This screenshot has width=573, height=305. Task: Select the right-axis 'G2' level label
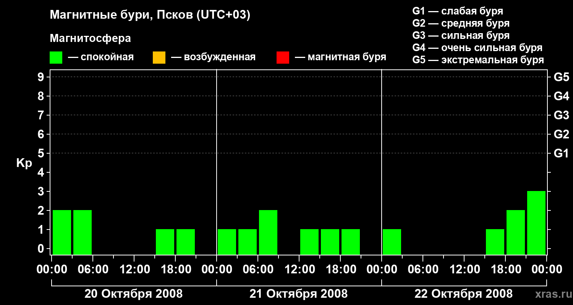tap(562, 134)
